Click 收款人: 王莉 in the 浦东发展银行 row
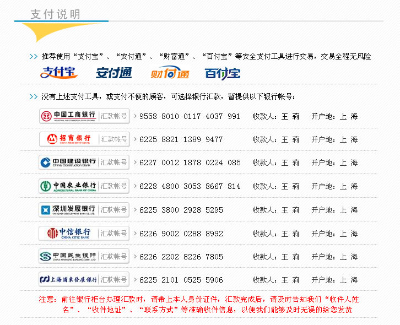This screenshot has height=325, width=400. point(276,280)
